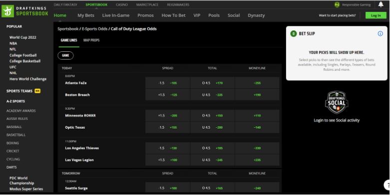
Task: Open College Football in sidebar
Action: point(23,55)
